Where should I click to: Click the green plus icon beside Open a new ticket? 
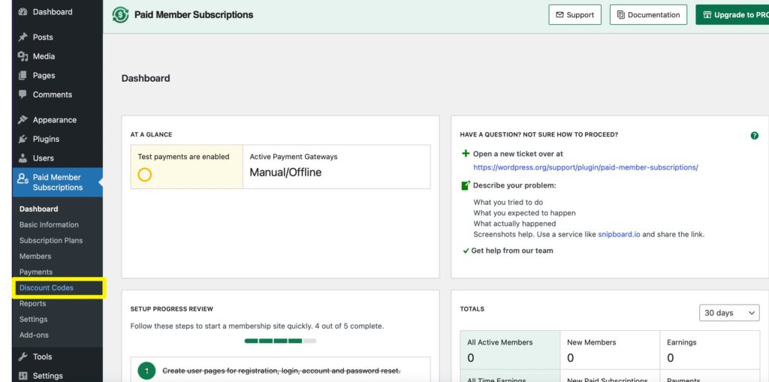tap(466, 154)
